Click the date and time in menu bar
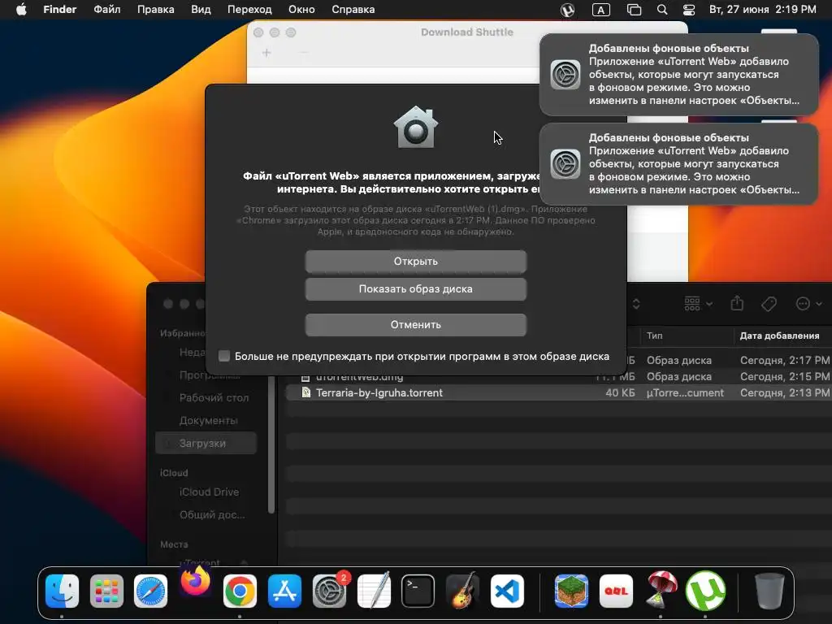The width and height of the screenshot is (832, 624). coord(762,10)
